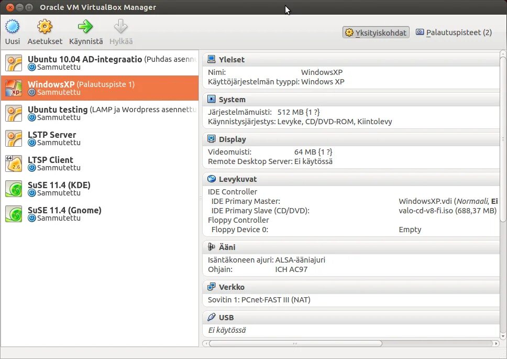Click the Yleiset section monitor icon
This screenshot has height=359, width=507.
(211, 59)
